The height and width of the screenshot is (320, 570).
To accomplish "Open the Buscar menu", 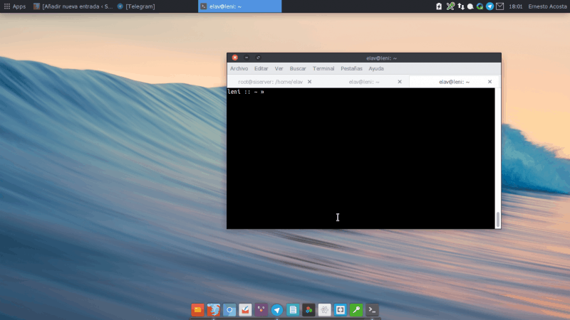I will pyautogui.click(x=298, y=68).
